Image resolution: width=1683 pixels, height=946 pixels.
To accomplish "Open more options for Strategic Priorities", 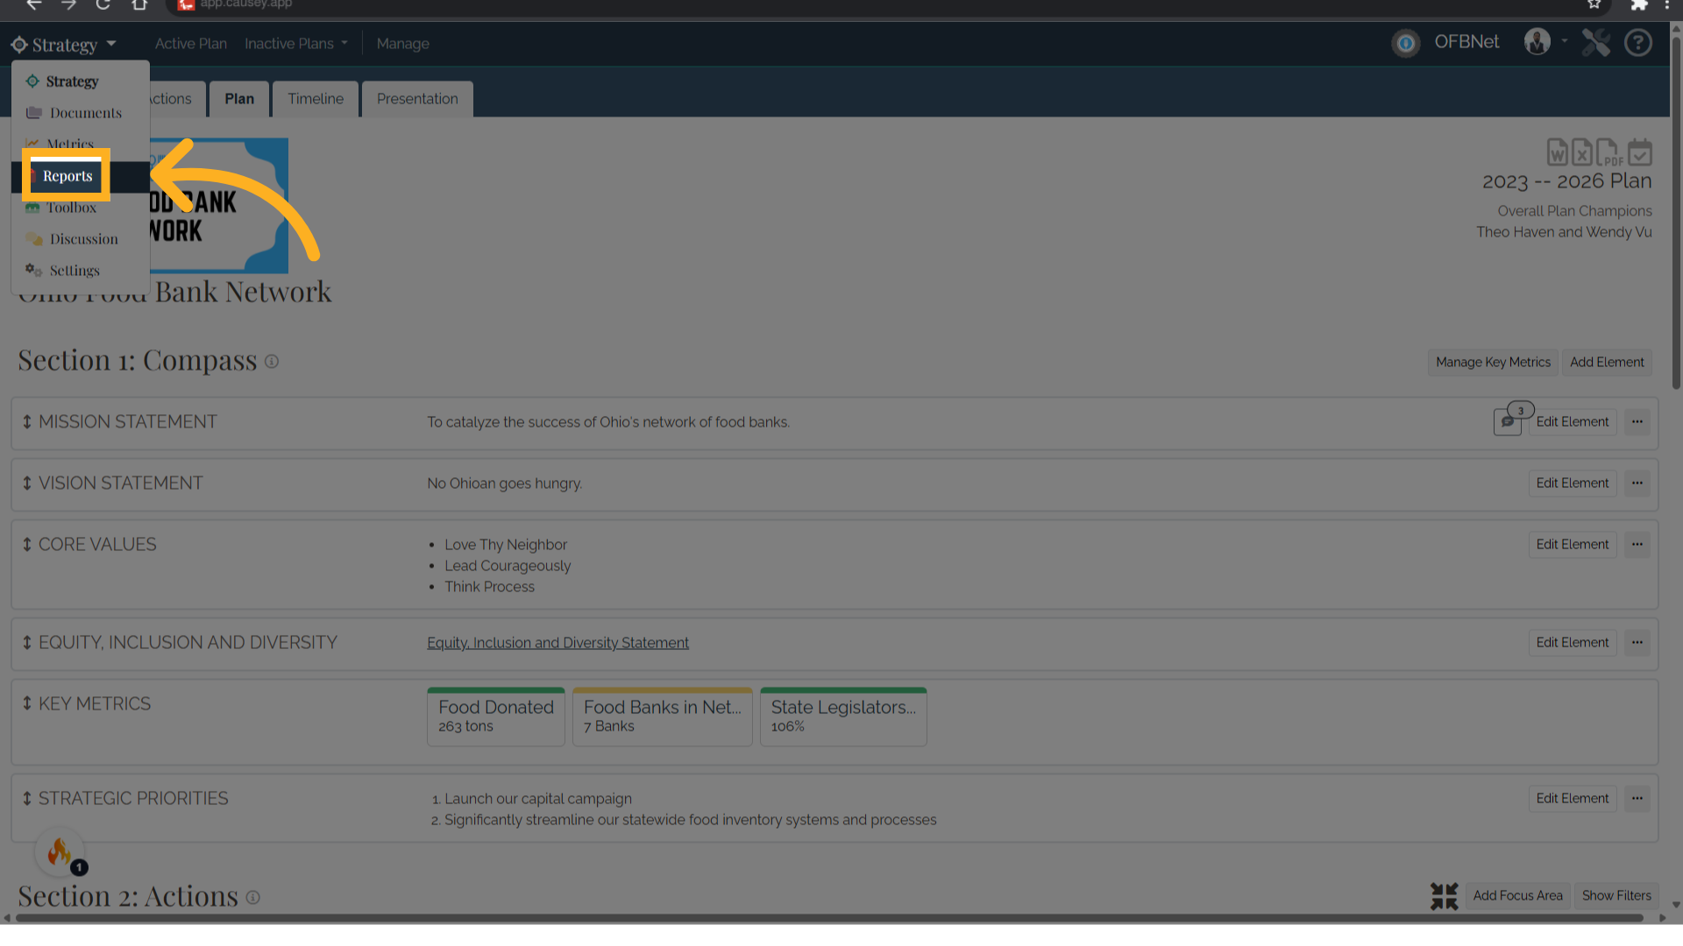I will pos(1637,799).
